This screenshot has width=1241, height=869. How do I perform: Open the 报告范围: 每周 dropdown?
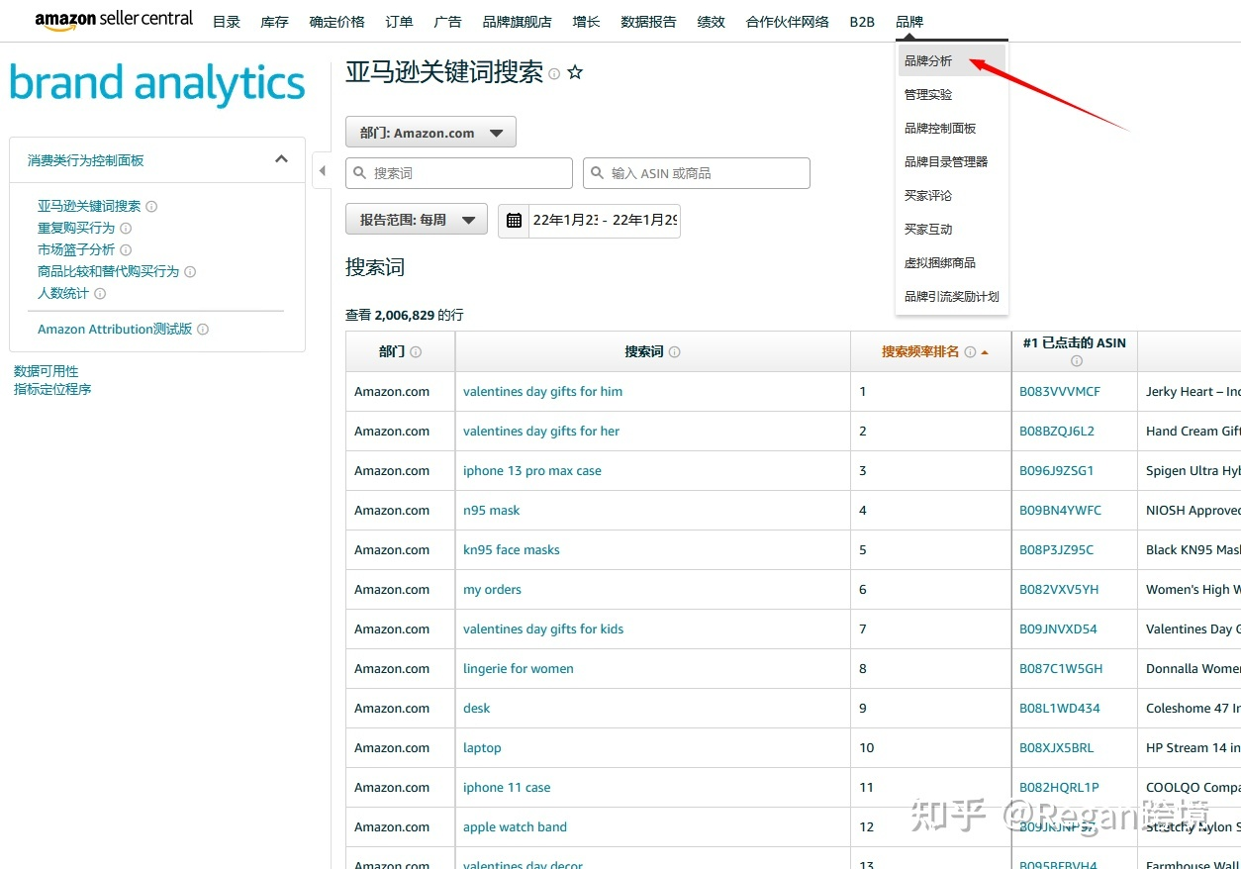point(416,220)
